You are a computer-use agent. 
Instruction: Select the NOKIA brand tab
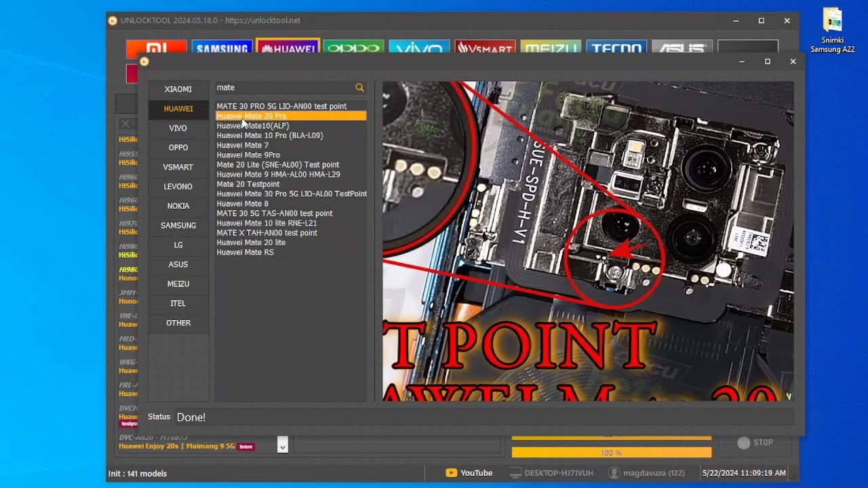click(178, 206)
